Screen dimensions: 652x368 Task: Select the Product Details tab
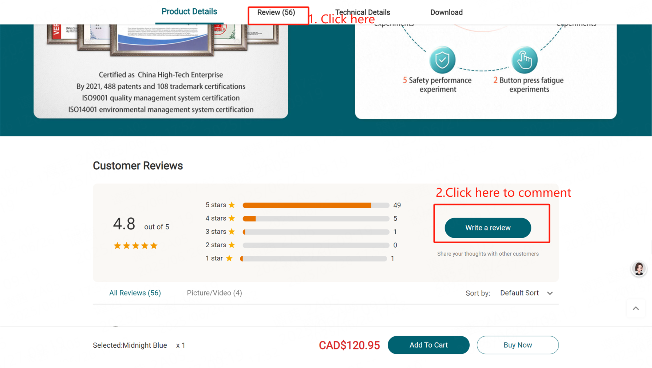tap(189, 12)
